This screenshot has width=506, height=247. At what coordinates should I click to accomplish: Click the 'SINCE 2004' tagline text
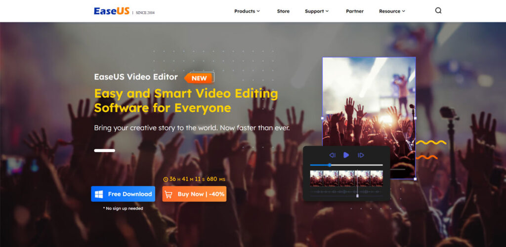[145, 12]
